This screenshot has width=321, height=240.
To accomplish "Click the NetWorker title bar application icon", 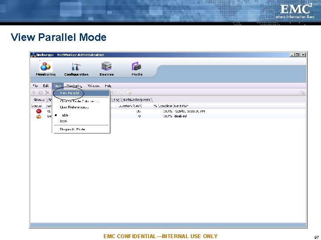I will (x=33, y=55).
